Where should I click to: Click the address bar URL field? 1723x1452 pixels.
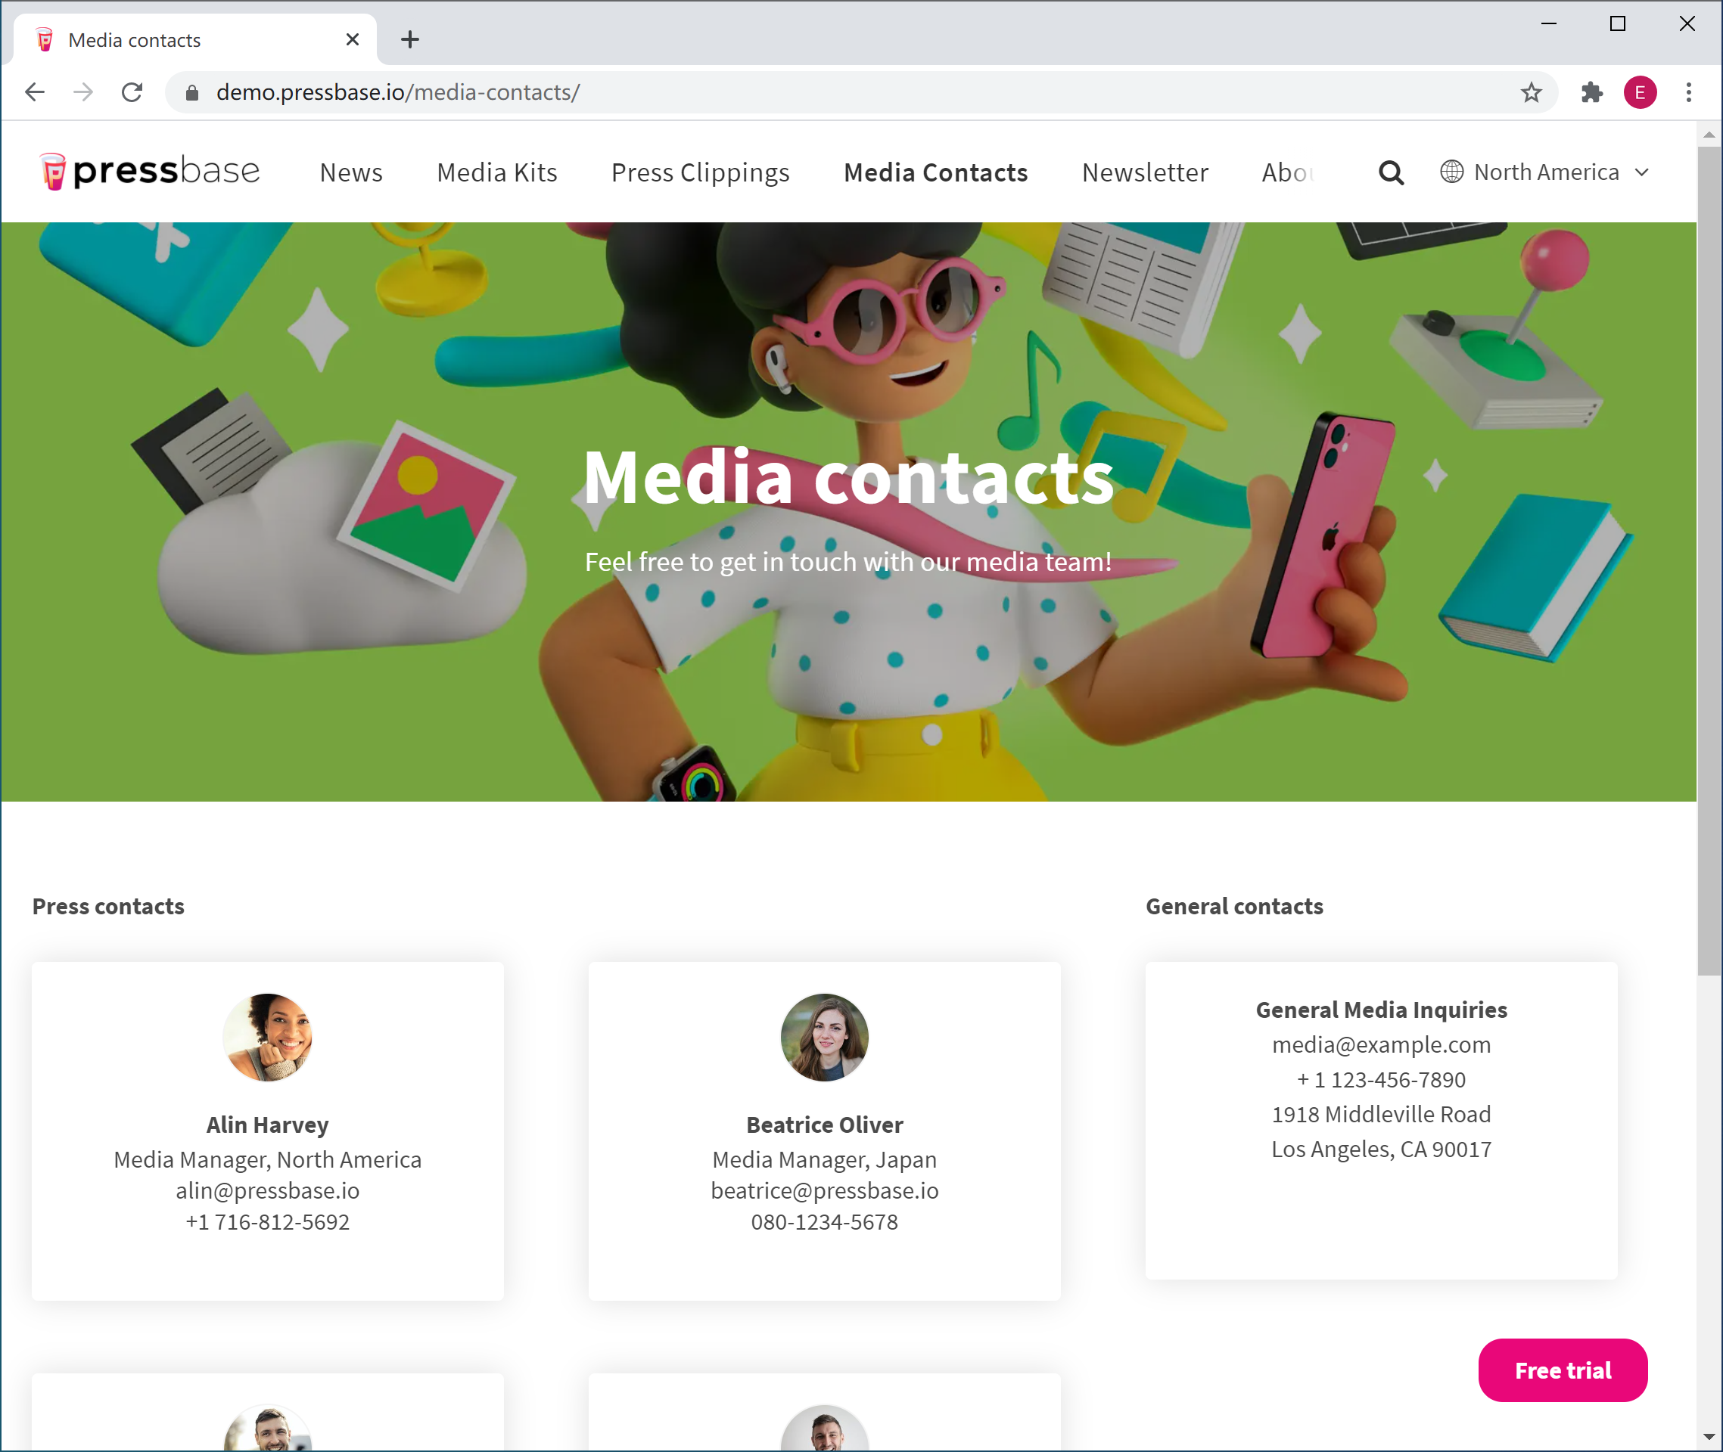click(857, 92)
